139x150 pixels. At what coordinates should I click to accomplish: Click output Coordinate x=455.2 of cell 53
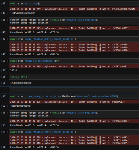(34, 125)
